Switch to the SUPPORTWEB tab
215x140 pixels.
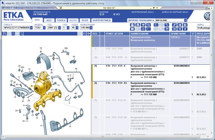coord(101,20)
